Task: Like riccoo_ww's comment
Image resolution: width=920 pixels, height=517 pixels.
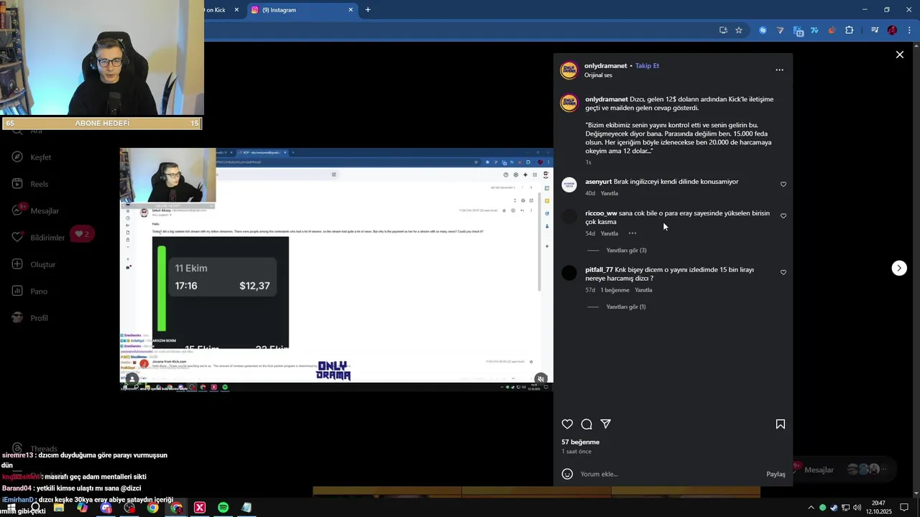Action: point(783,216)
